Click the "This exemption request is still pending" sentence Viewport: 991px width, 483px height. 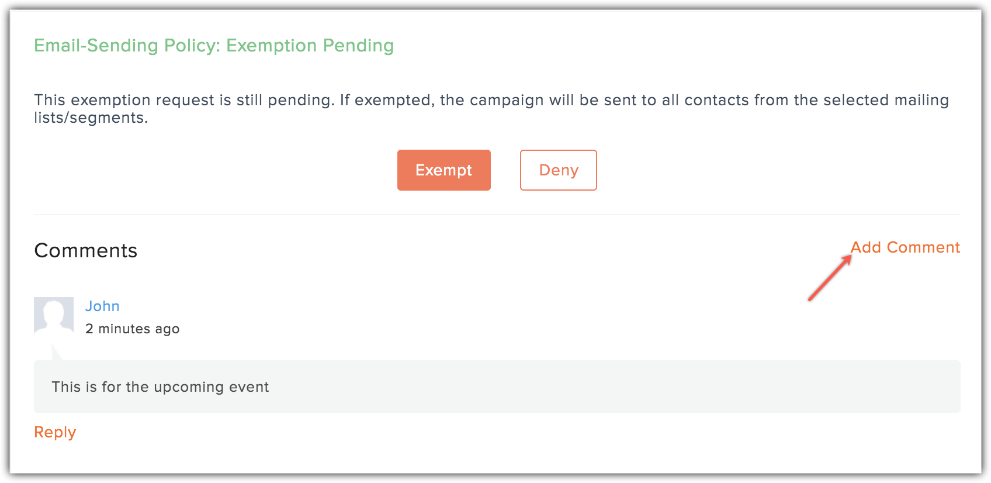184,100
